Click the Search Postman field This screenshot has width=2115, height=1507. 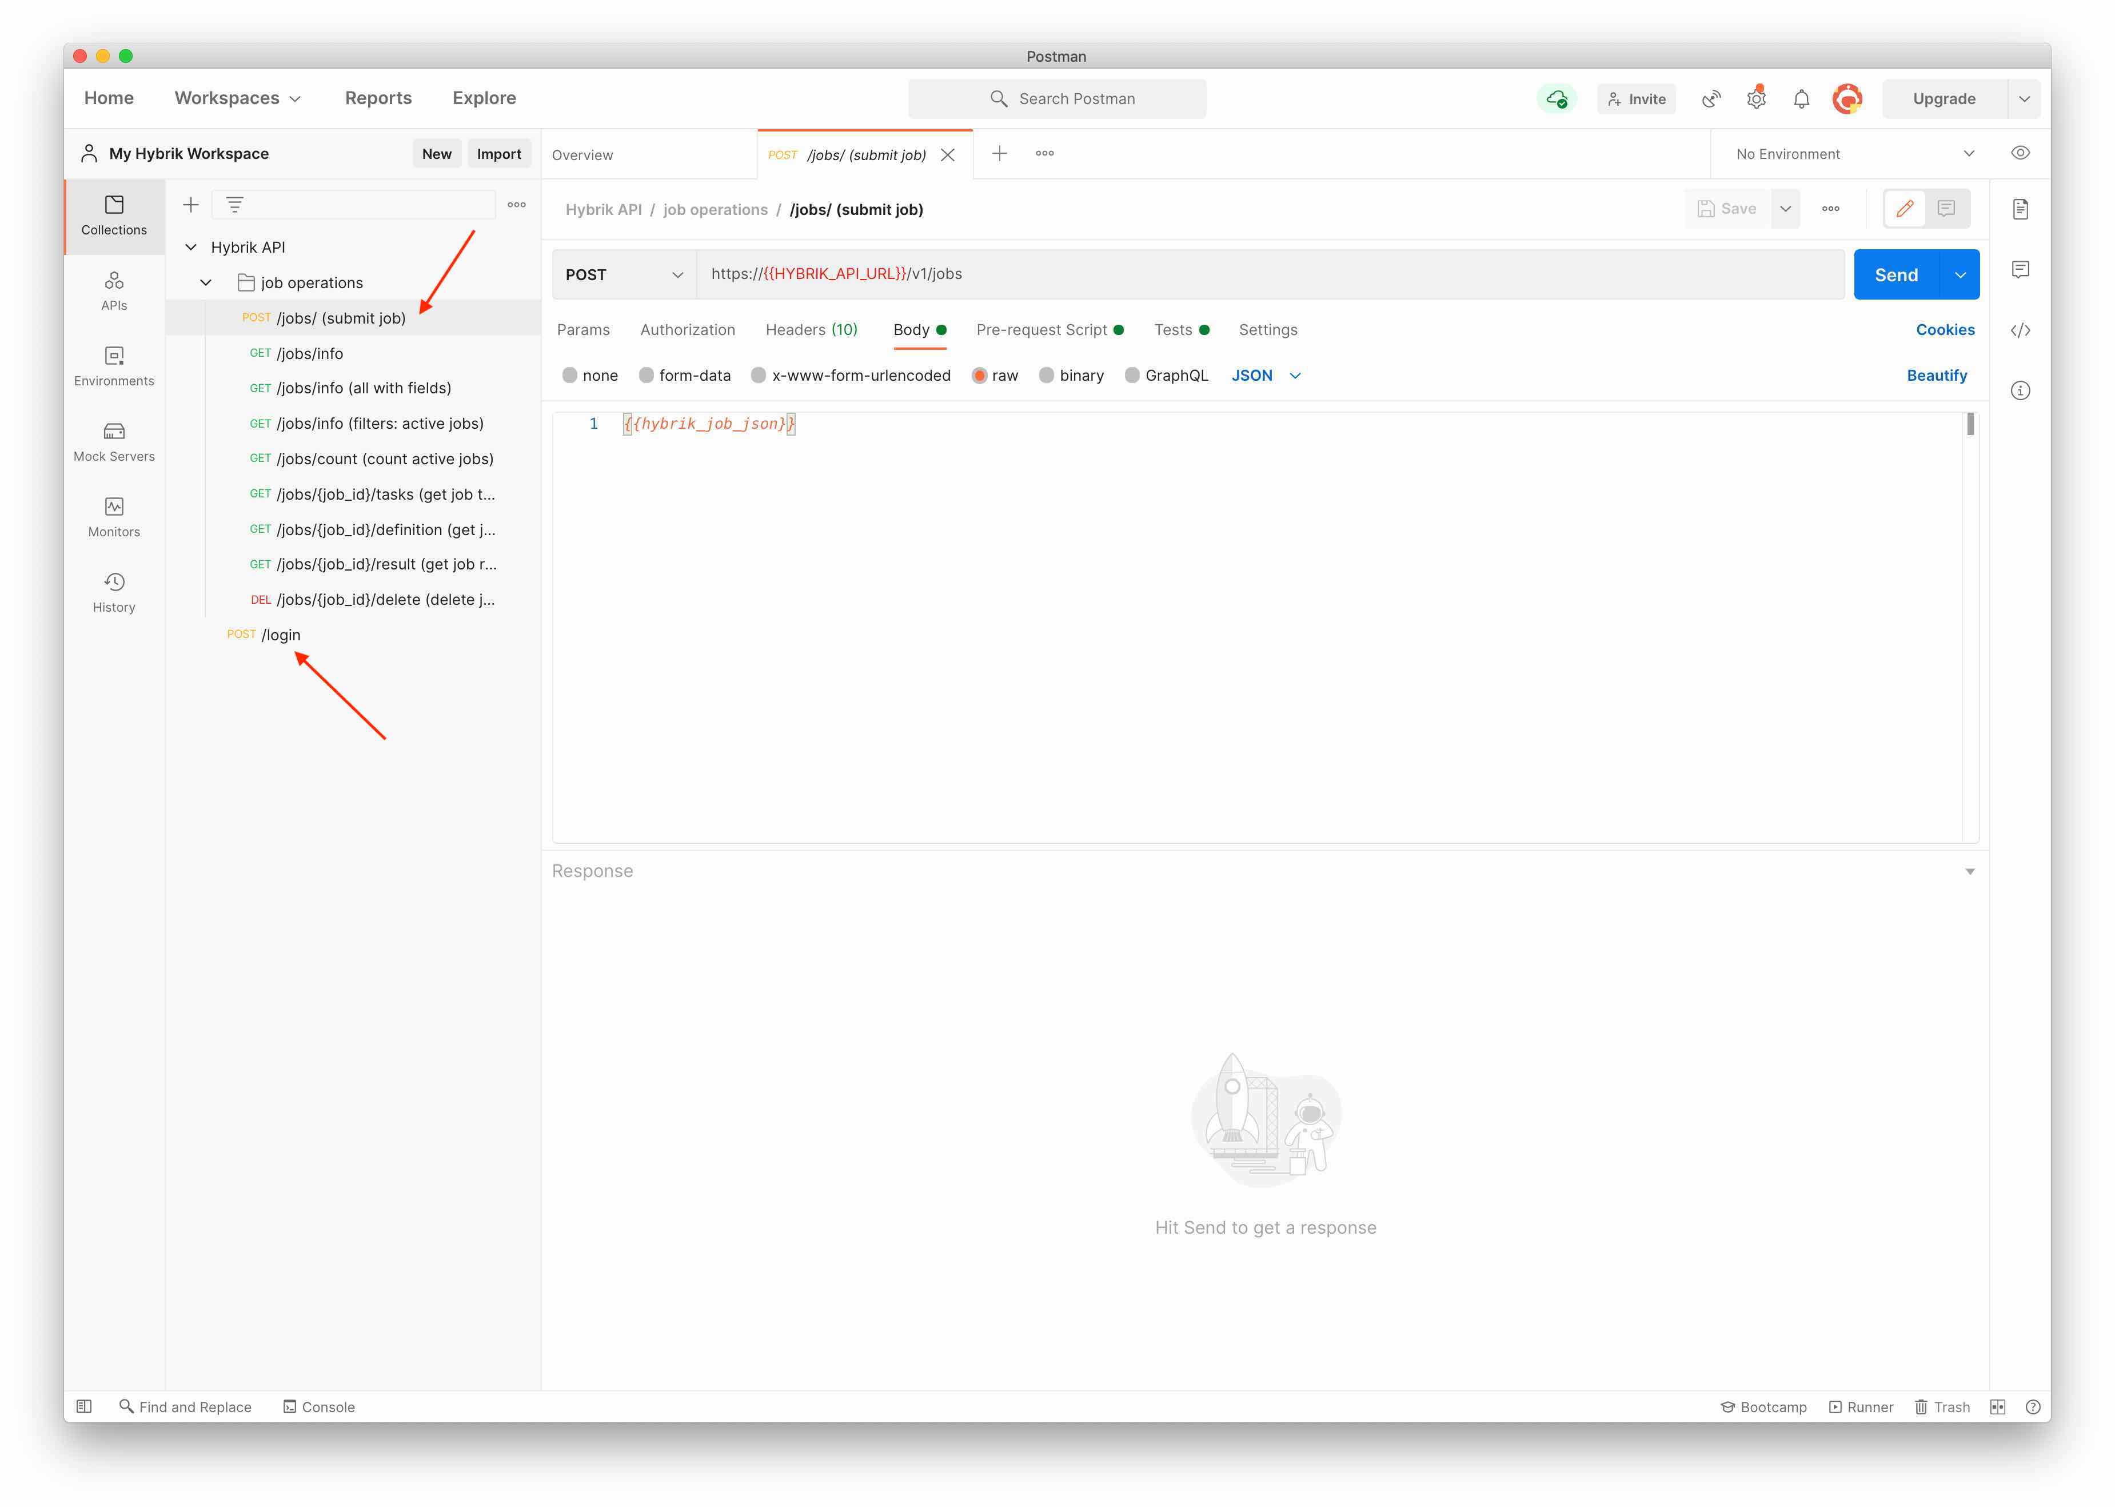[1057, 98]
